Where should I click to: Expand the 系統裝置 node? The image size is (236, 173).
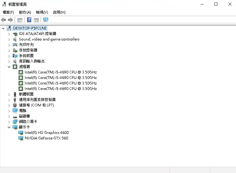9,56
